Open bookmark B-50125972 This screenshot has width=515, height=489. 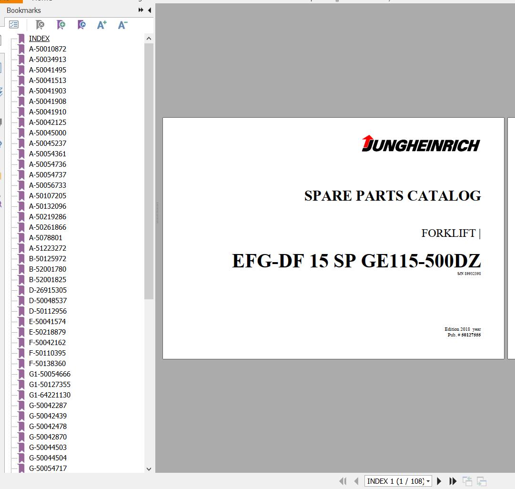48,259
